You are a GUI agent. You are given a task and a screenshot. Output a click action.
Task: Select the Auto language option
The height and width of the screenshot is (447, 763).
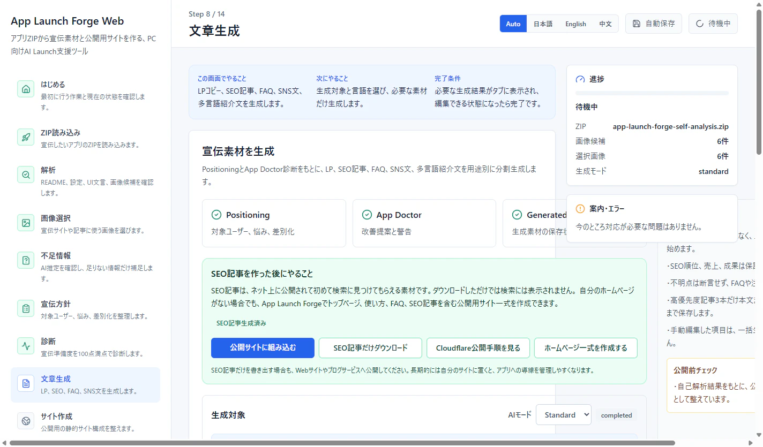tap(513, 24)
